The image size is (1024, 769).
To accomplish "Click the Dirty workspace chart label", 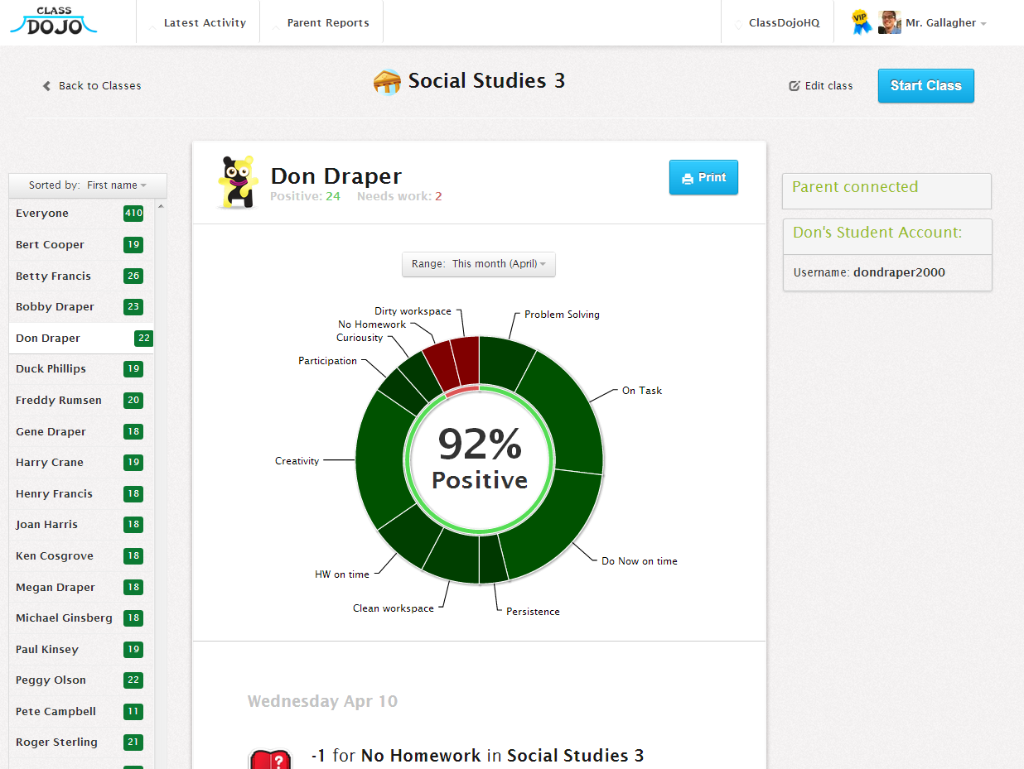I will 413,311.
